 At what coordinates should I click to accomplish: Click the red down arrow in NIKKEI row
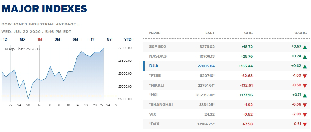coord(305,86)
